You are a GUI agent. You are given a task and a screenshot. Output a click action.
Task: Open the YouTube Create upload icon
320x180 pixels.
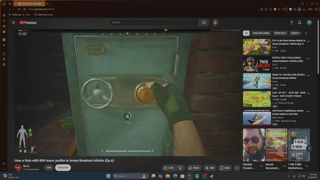coord(291,22)
